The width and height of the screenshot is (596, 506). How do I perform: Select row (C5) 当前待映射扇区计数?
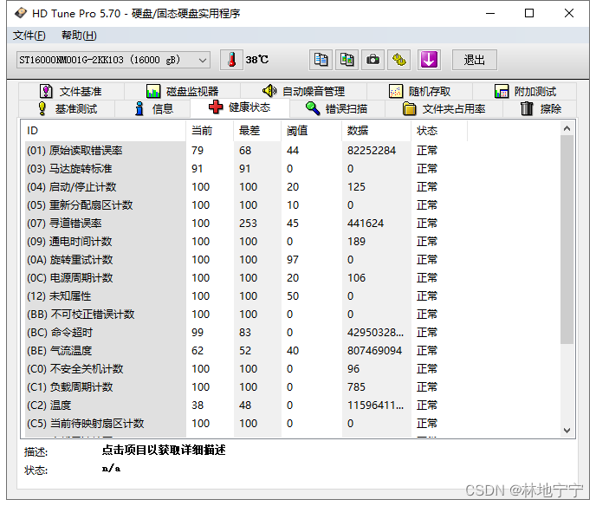(246, 424)
